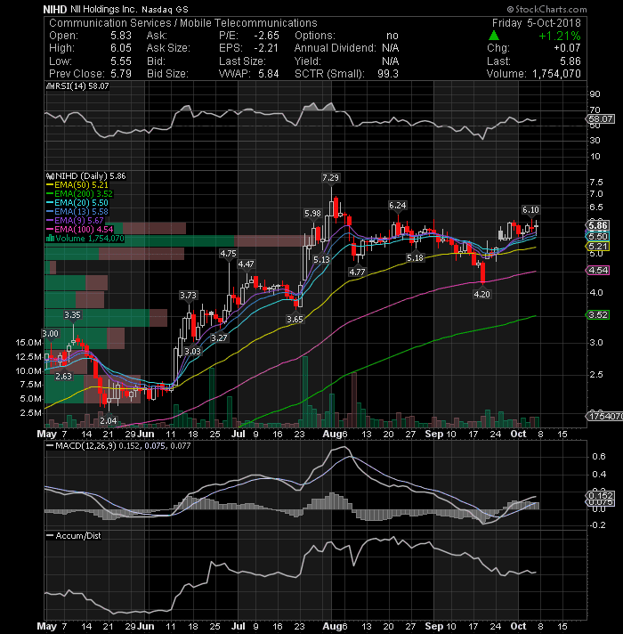Click the 5.21 EMA50 axis tag
Image resolution: width=623 pixels, height=634 pixels.
coord(598,247)
